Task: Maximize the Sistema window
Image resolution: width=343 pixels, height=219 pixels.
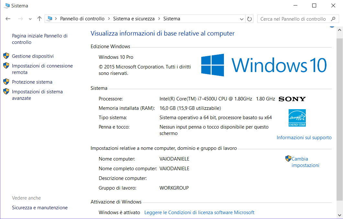Action: (x=314, y=5)
